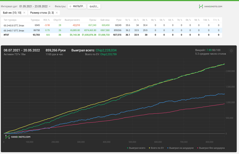The width and height of the screenshot is (239, 154).
Task: Click the 08.07.2021 - 20.05.2022 chart date range
Action: [22, 50]
